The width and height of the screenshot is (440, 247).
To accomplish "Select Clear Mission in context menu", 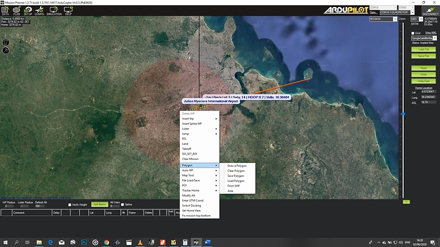I will tap(190, 159).
